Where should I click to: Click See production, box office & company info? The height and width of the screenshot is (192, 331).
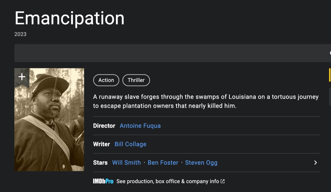(x=168, y=181)
